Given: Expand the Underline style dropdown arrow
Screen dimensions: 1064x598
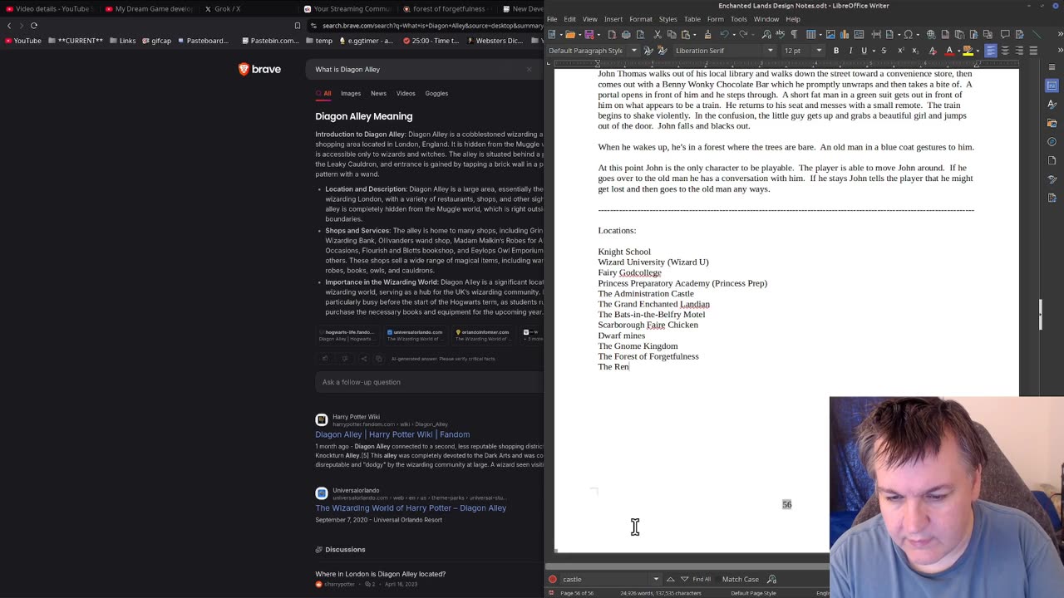Looking at the screenshot, I should [x=873, y=51].
